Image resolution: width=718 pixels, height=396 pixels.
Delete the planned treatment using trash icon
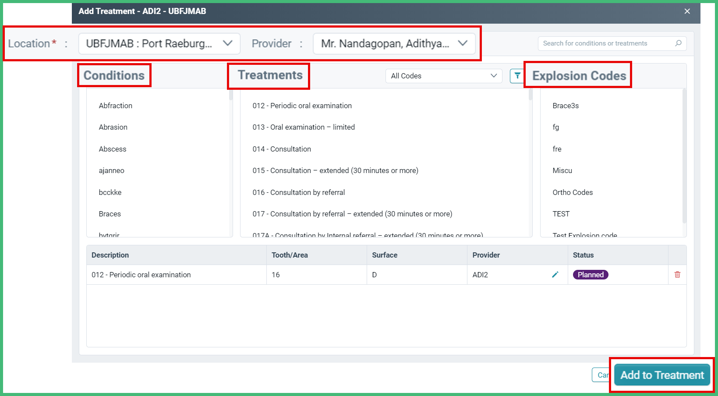click(677, 275)
